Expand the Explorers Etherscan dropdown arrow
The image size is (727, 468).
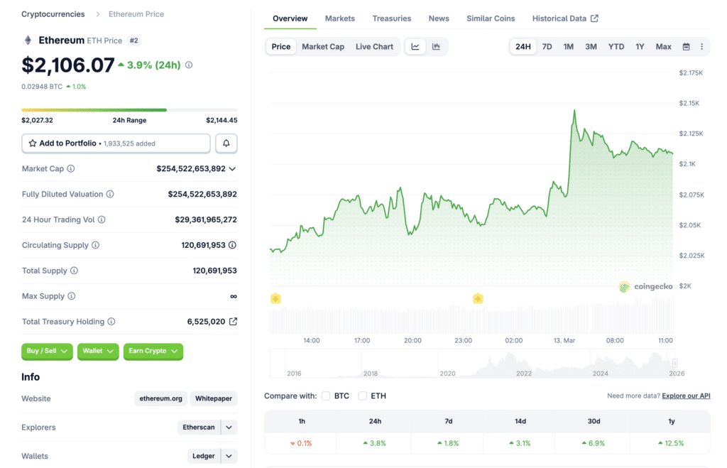point(229,428)
